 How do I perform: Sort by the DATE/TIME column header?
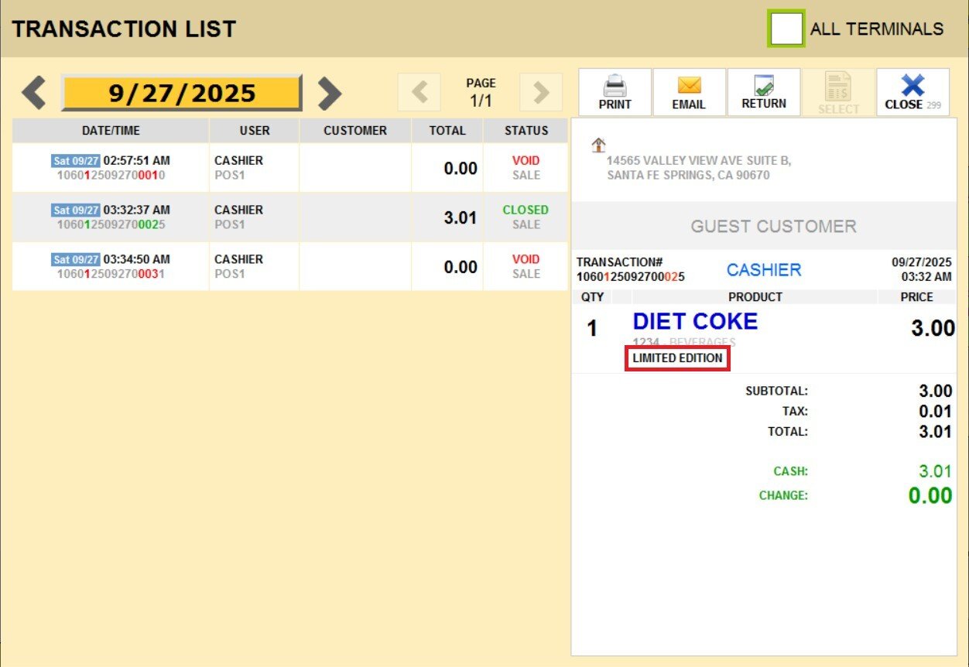click(x=111, y=131)
